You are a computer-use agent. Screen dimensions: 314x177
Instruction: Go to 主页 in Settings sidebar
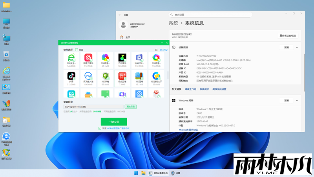click(x=128, y=37)
